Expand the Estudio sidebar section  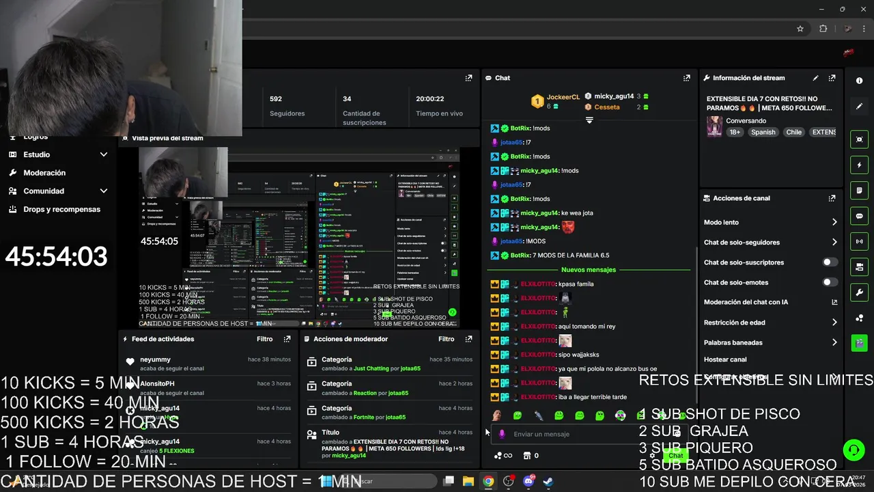pyautogui.click(x=104, y=154)
